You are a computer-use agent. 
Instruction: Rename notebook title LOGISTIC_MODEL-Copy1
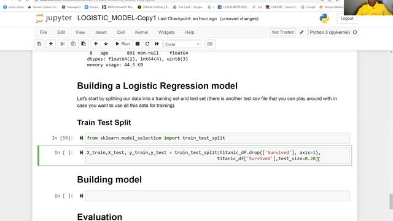pos(117,18)
